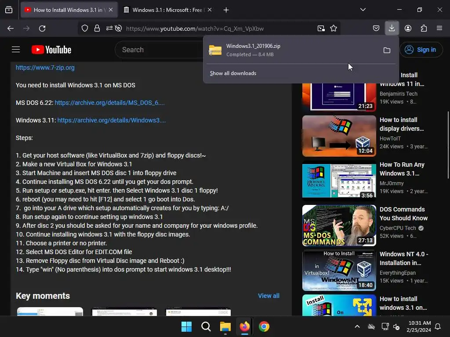Open site permissions icon in address bar
This screenshot has width=450, height=337.
pyautogui.click(x=109, y=29)
